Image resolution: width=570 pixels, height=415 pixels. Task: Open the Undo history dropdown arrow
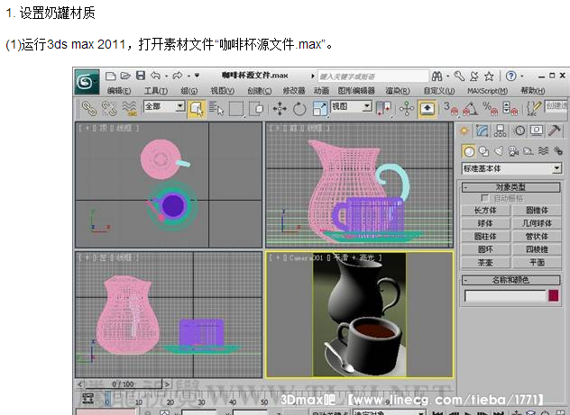coord(167,76)
